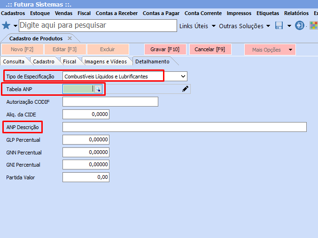
Task: Click the ANP Descrição text field
Action: [x=184, y=127]
